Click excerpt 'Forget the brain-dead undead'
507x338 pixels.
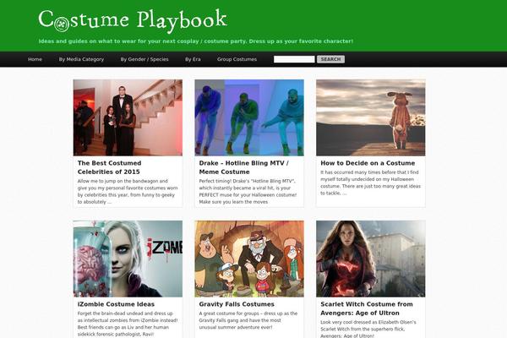128,324
